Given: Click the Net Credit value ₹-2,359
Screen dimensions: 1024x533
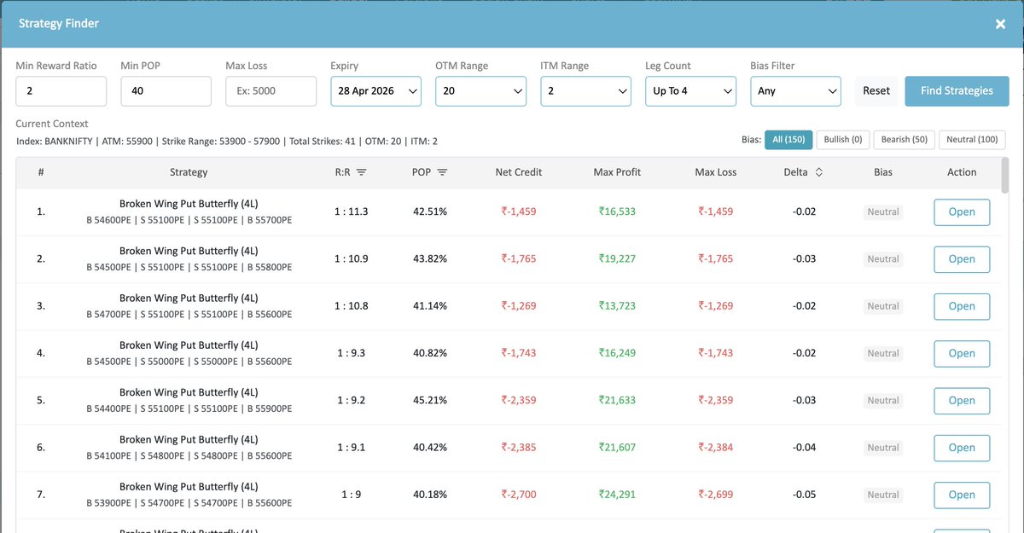Looking at the screenshot, I should (519, 399).
